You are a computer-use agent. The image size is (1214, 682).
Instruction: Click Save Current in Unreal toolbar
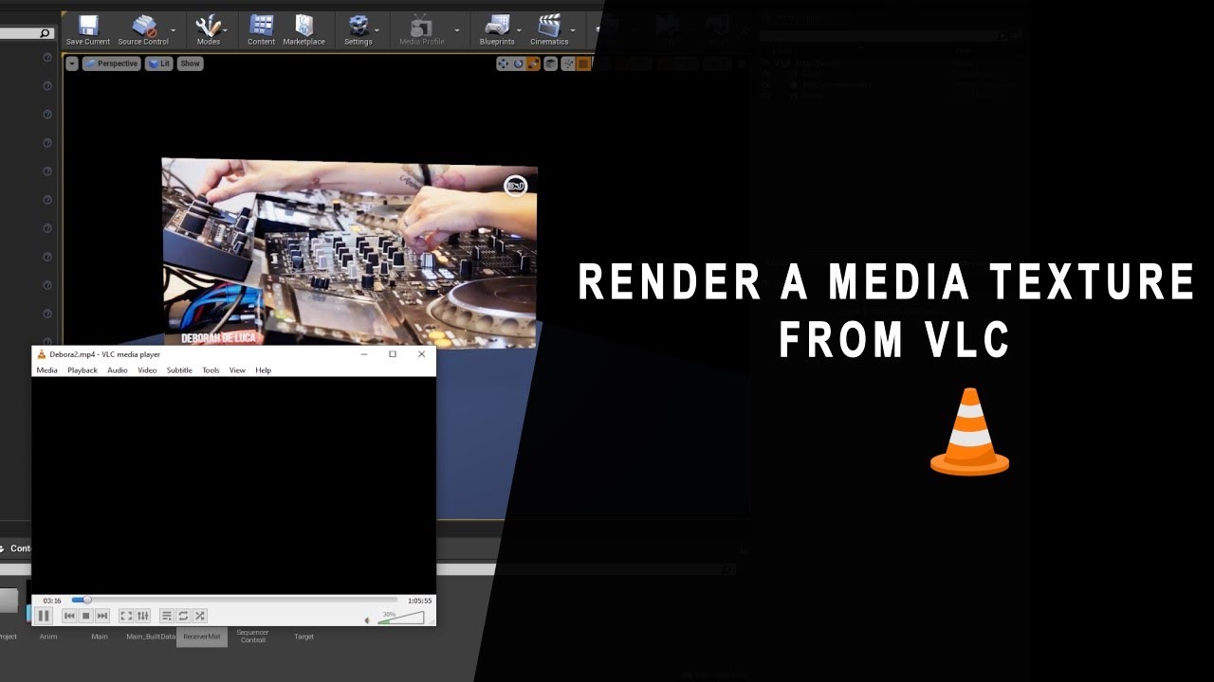point(88,29)
